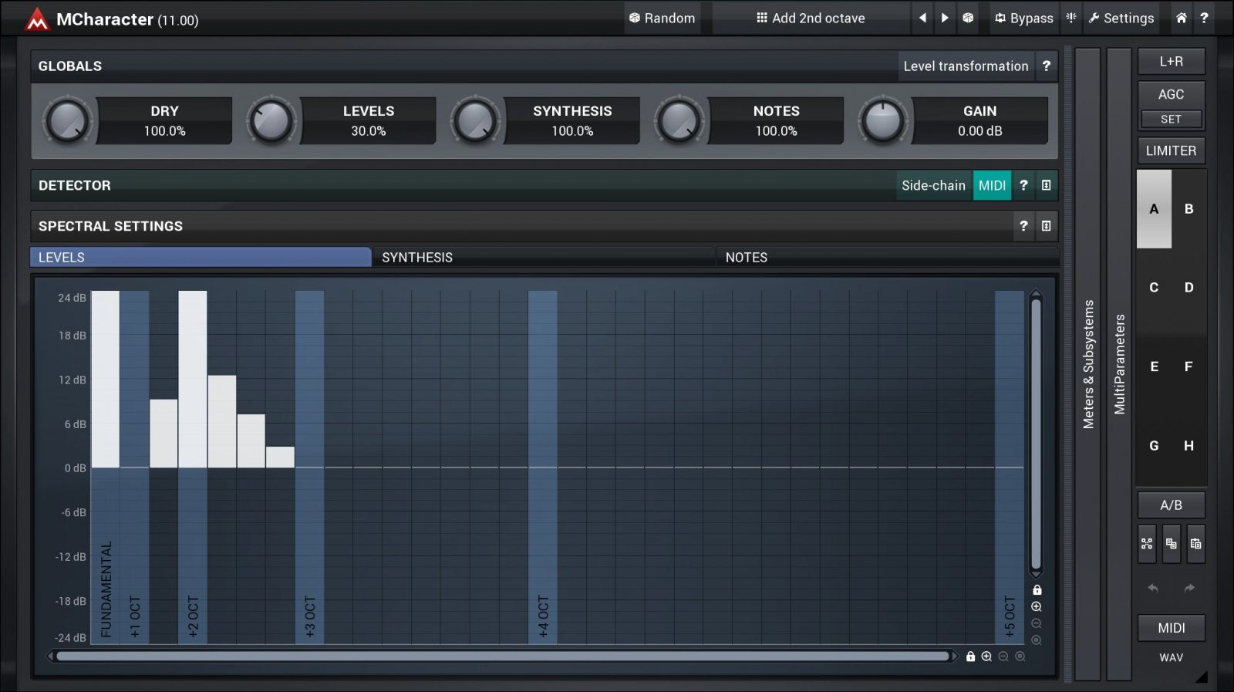Select preset slot B

click(1188, 209)
